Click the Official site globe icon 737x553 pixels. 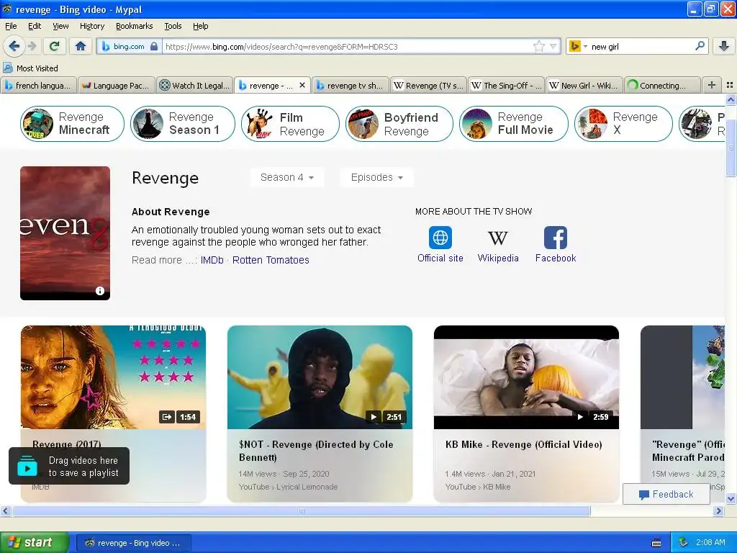pyautogui.click(x=440, y=238)
